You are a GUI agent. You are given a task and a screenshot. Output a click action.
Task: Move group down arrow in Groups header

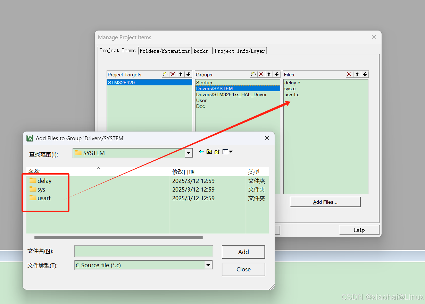pyautogui.click(x=276, y=74)
